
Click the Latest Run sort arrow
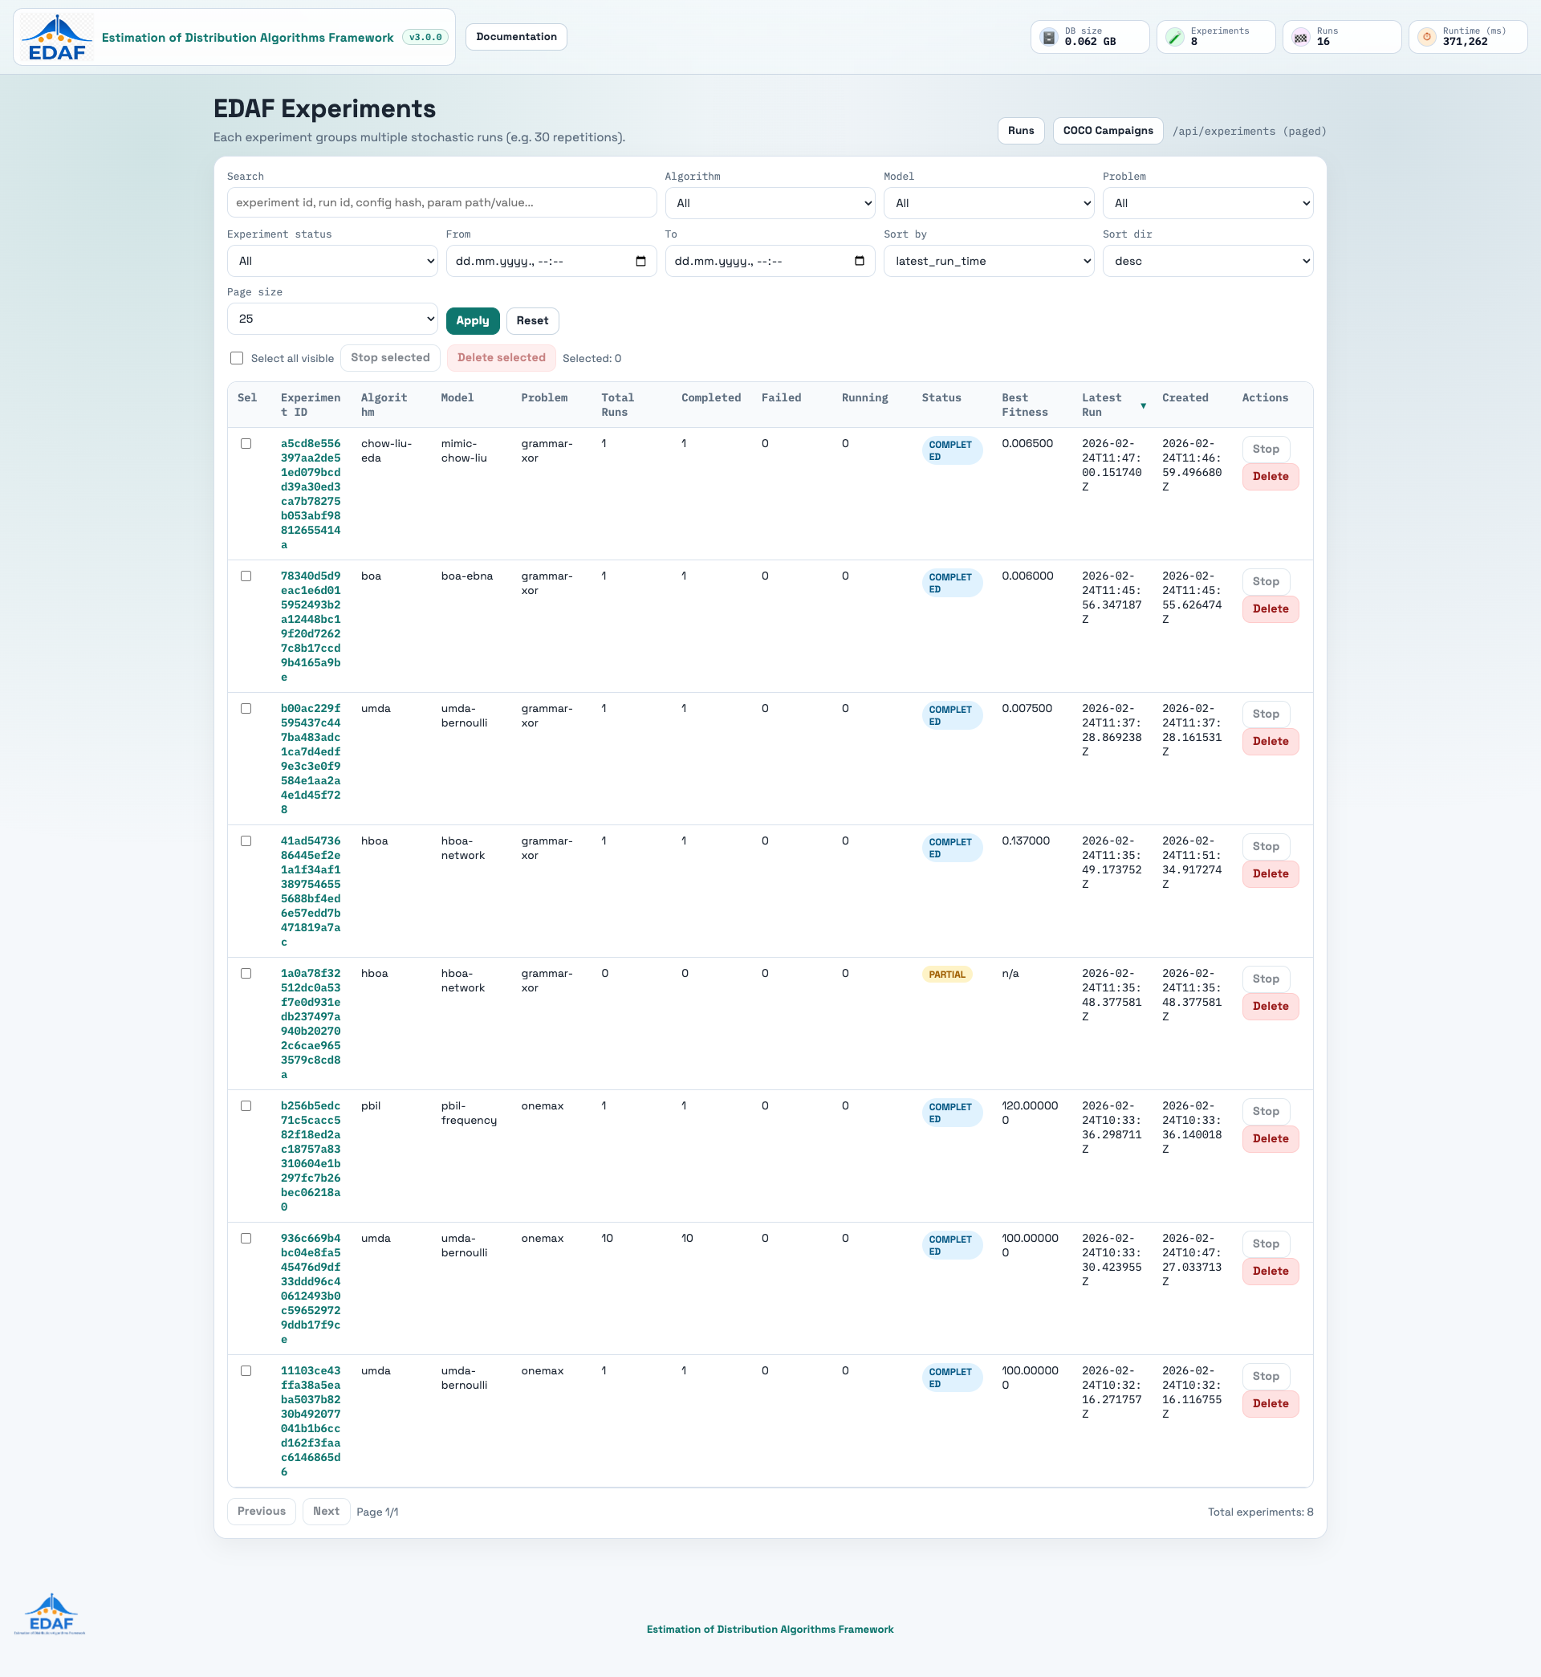[1143, 406]
